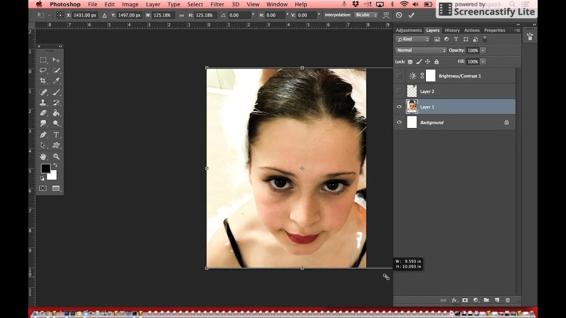The width and height of the screenshot is (566, 318).
Task: Toggle lock position
Action: (x=428, y=62)
